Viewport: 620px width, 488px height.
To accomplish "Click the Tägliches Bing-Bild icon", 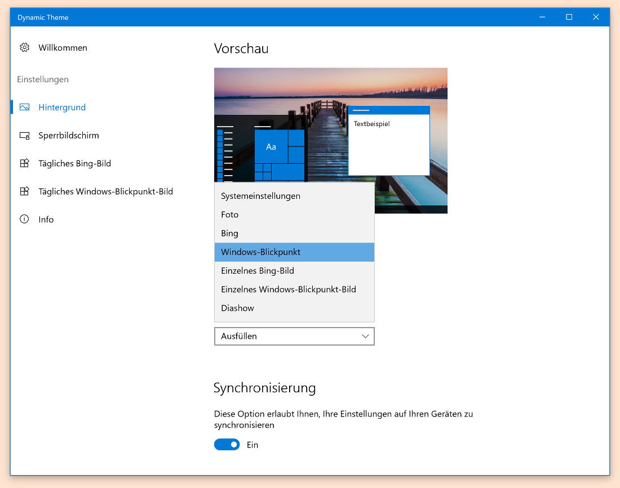I will click(x=24, y=163).
